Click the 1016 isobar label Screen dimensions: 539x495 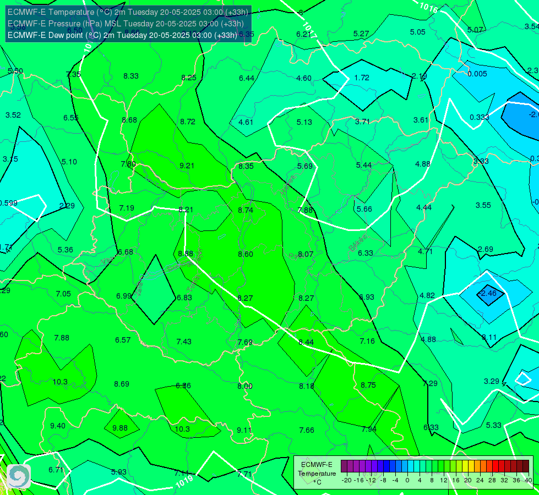tap(428, 7)
